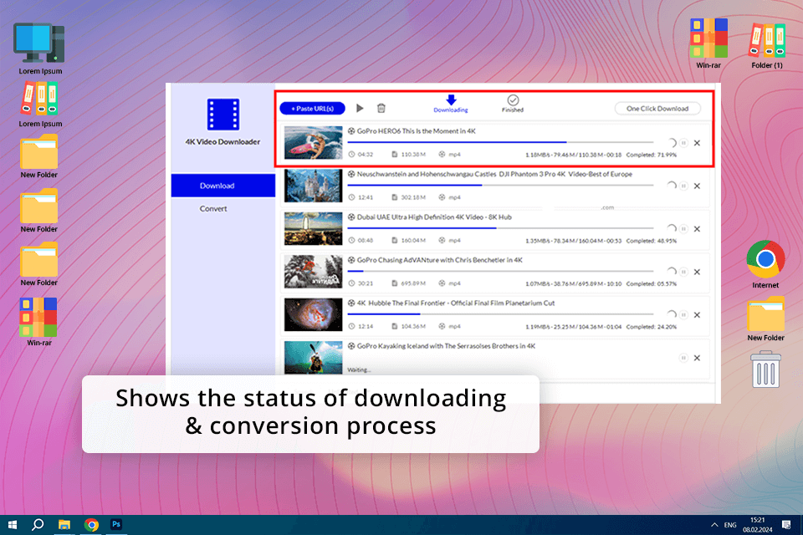Pause the 4K Hubble Final Frontier download
The height and width of the screenshot is (535, 803).
(x=683, y=315)
